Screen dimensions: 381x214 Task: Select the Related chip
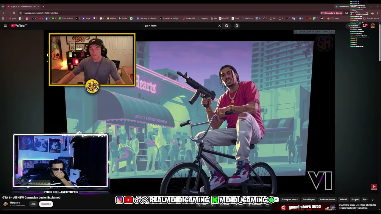343,200
